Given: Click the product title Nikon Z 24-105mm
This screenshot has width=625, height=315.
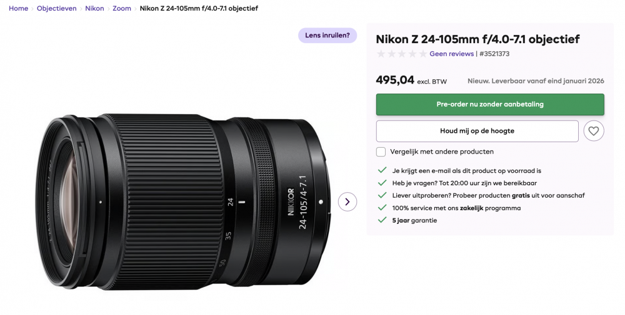Looking at the screenshot, I should 477,39.
